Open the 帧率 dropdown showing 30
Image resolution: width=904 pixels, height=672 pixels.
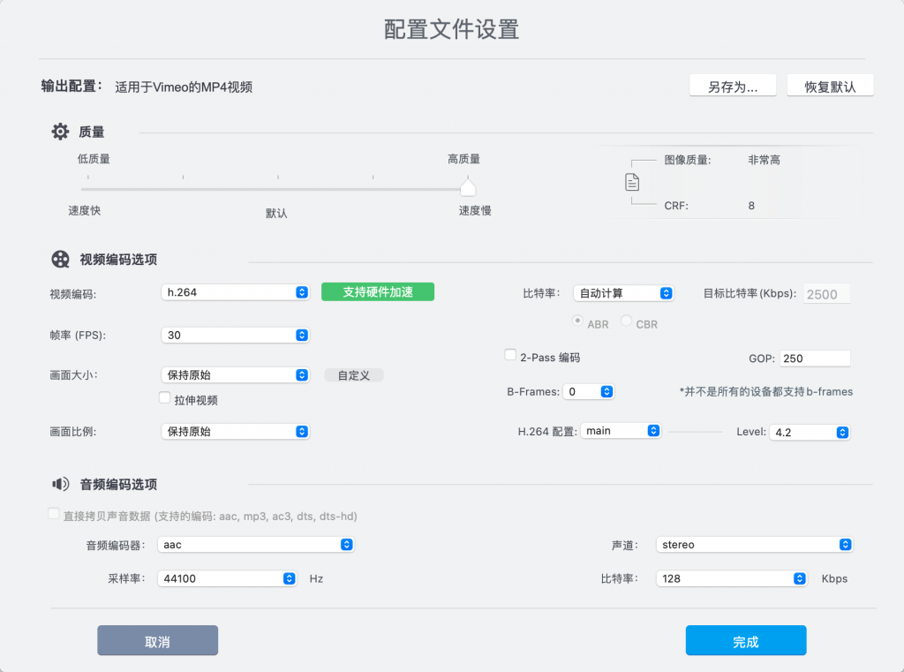(235, 335)
